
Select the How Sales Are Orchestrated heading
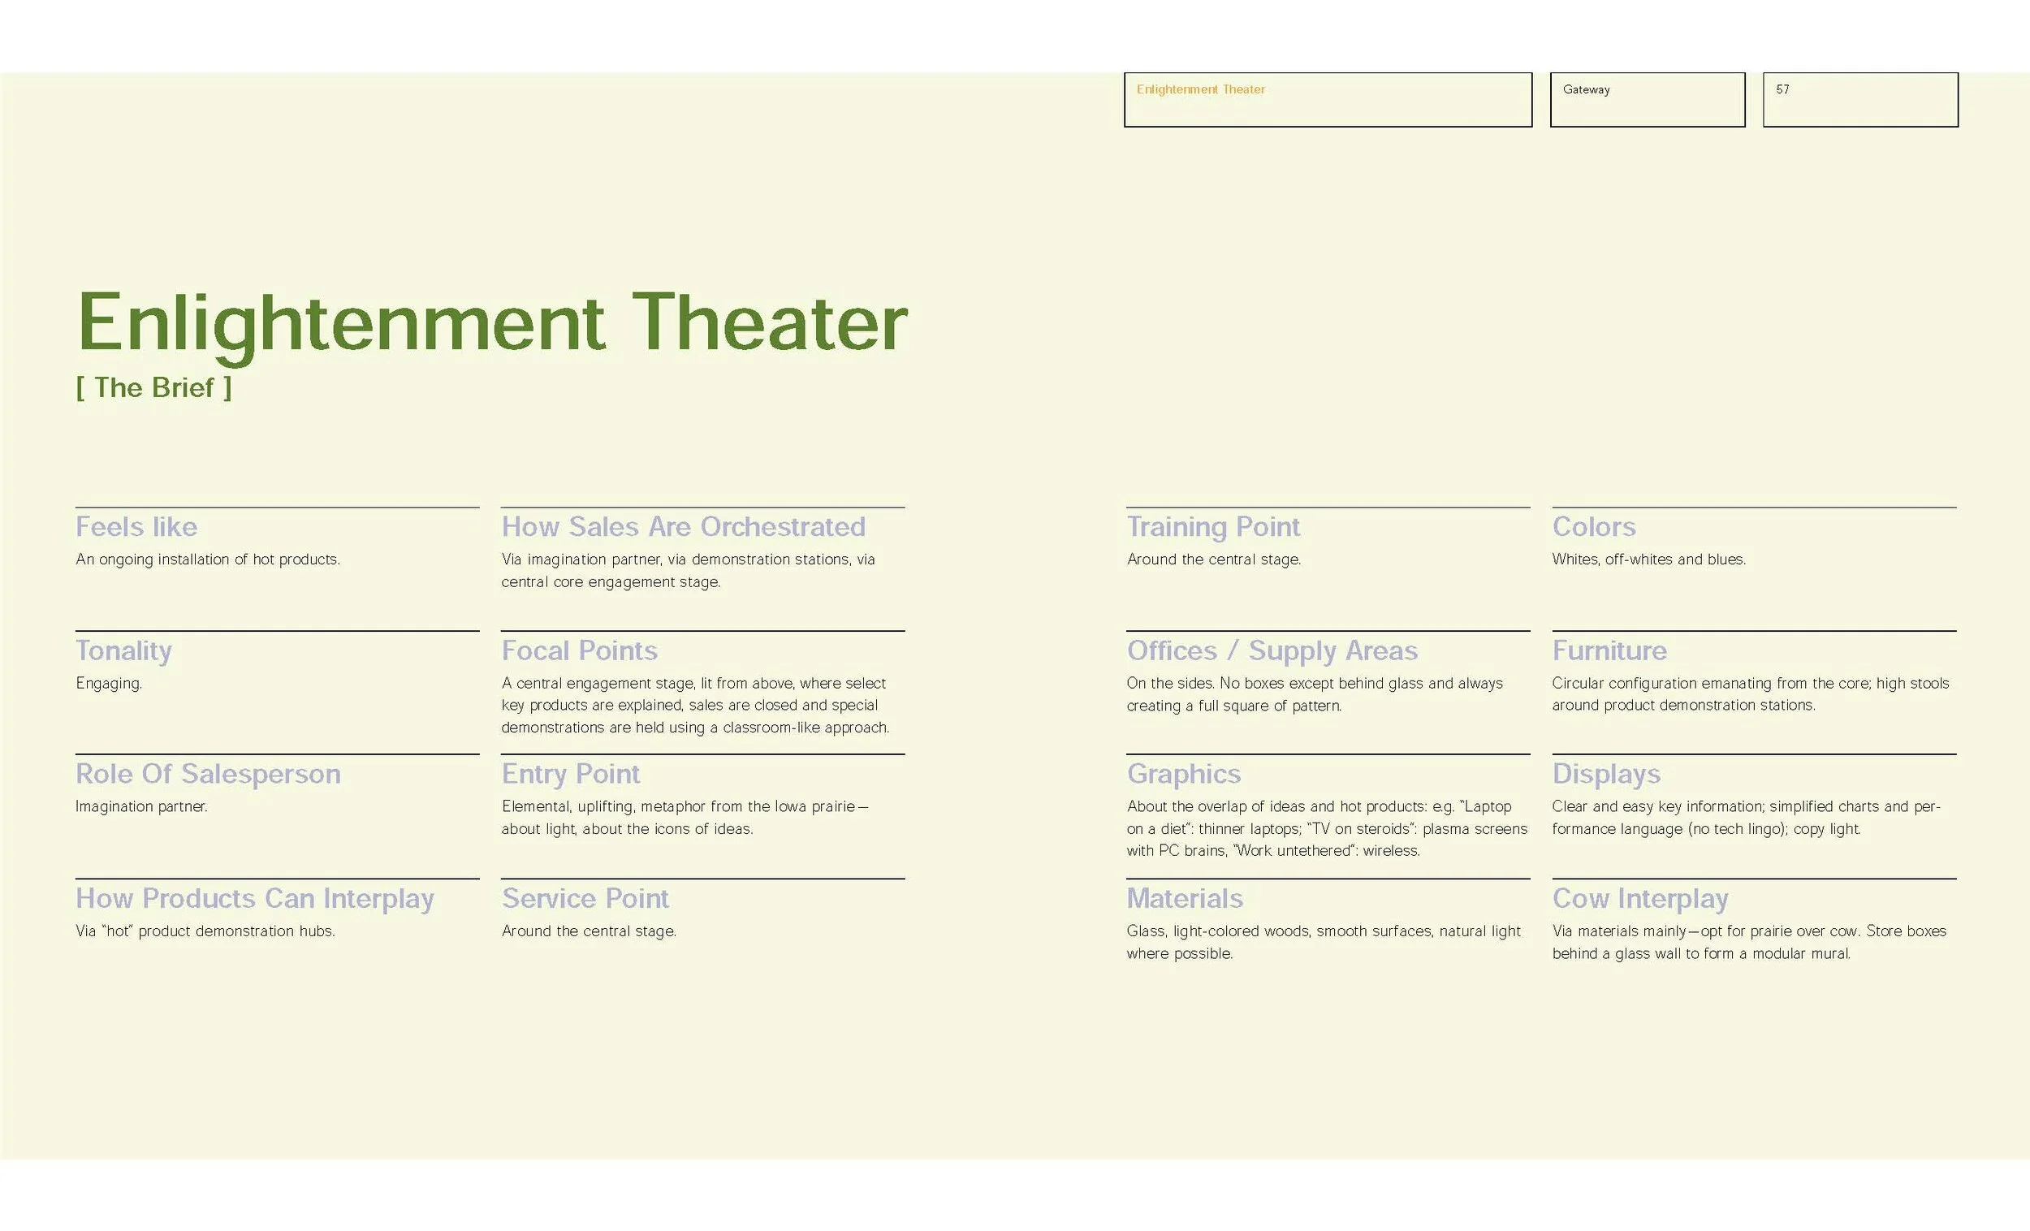(683, 526)
